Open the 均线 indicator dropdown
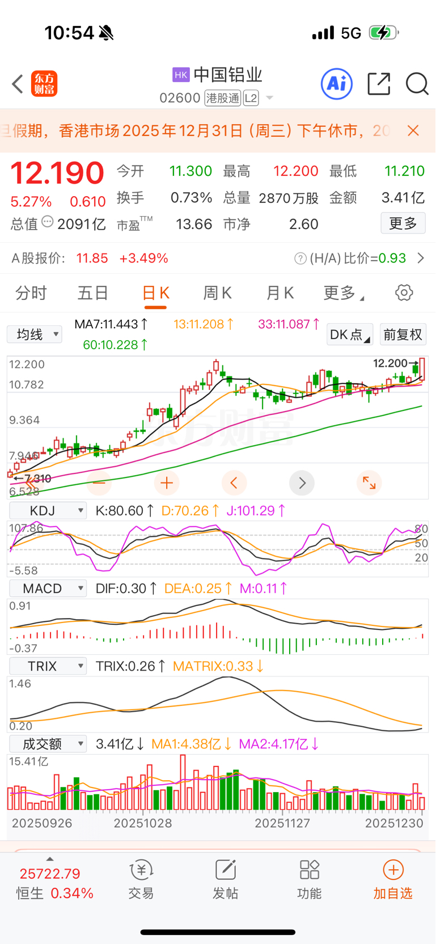Screen dimensions: 436x944 click(35, 335)
